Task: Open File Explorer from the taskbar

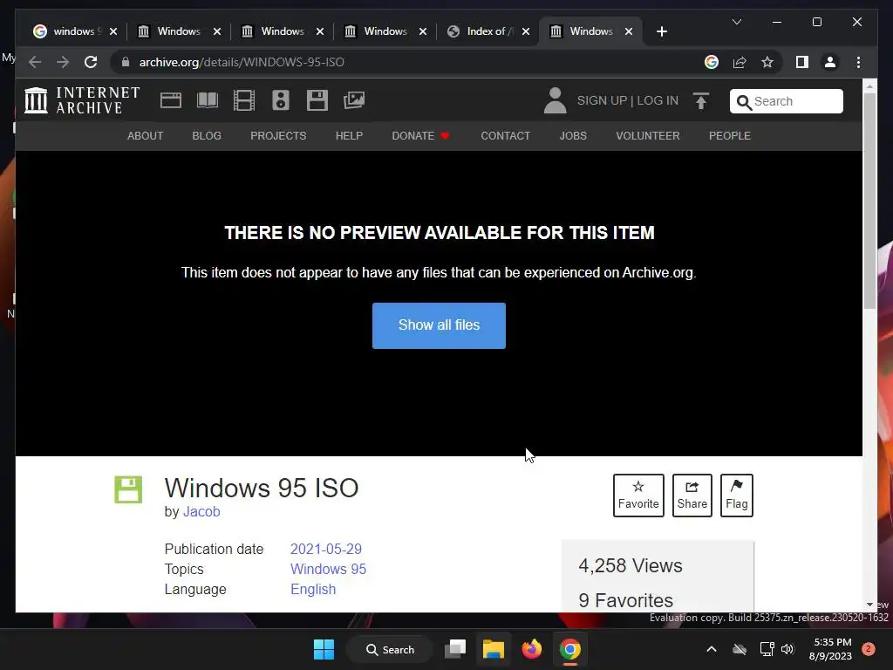Action: click(494, 649)
